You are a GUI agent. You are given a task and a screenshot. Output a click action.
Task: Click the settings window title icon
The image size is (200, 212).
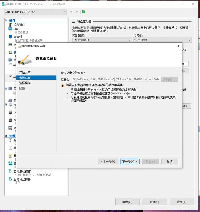point(4,4)
